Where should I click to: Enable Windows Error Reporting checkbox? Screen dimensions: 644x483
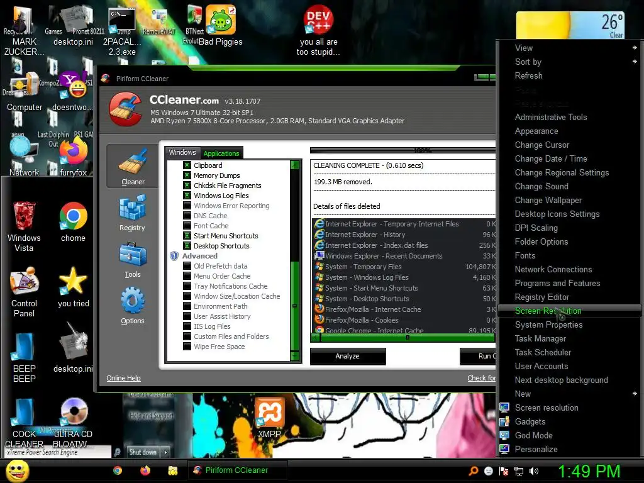(x=187, y=206)
